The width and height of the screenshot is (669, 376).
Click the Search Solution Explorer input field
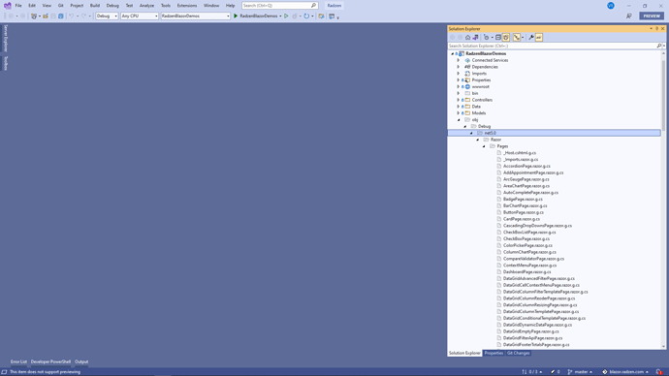click(x=552, y=46)
